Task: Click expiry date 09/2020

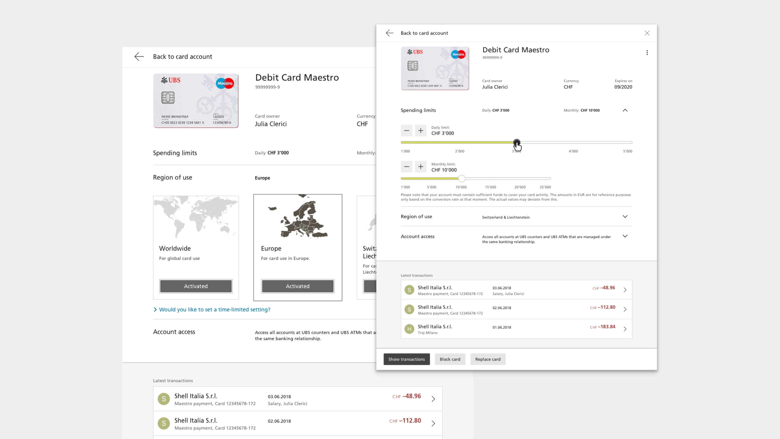Action: pos(623,87)
